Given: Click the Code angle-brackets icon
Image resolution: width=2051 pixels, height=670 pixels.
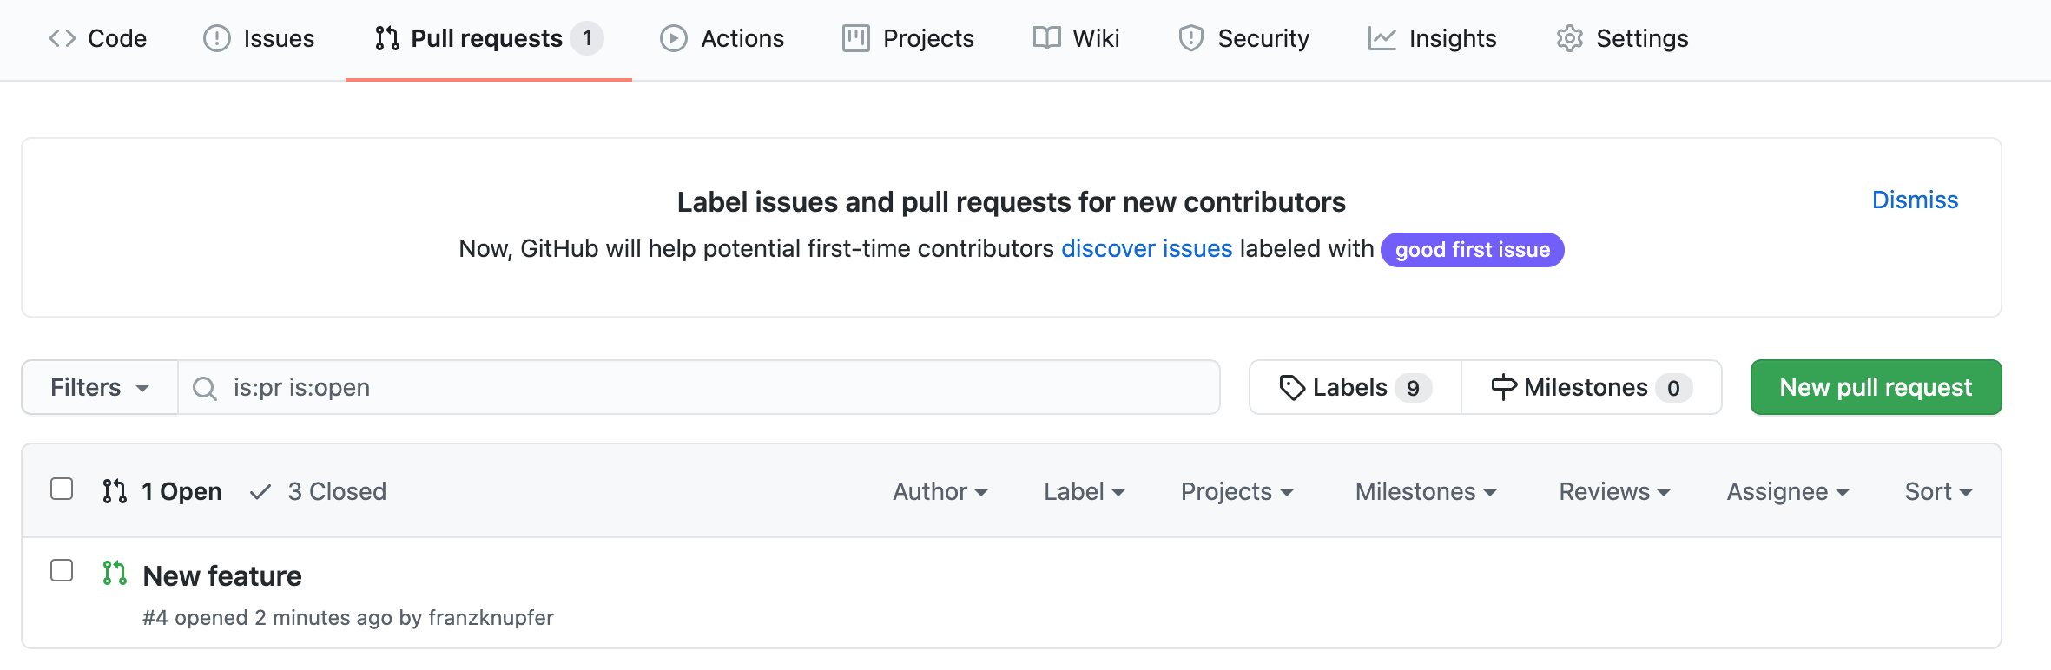Looking at the screenshot, I should 63,38.
